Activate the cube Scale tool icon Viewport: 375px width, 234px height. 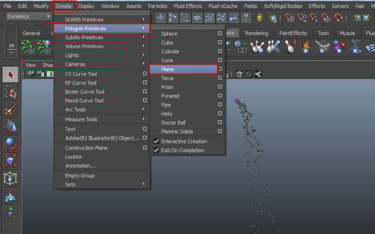[x=10, y=161]
